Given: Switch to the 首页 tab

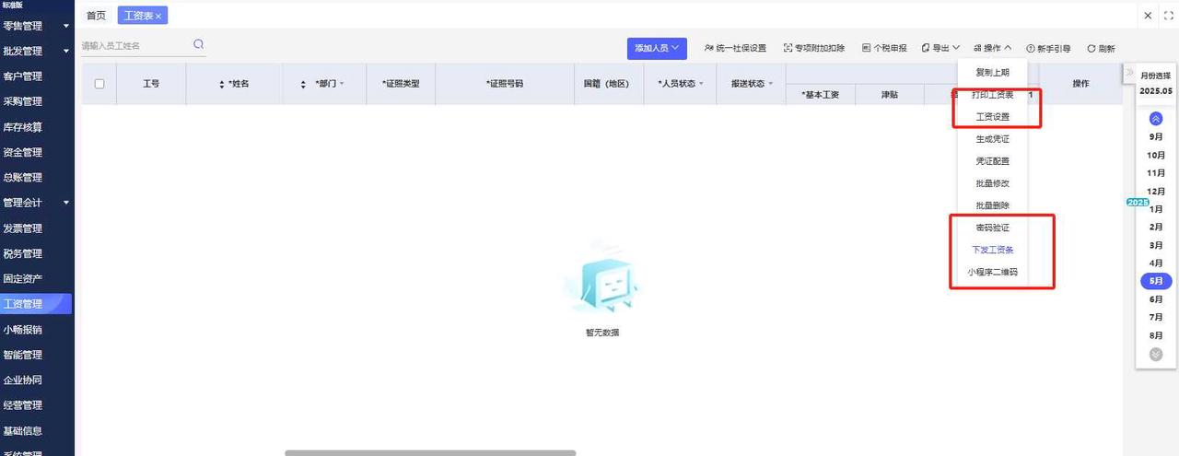Looking at the screenshot, I should pos(96,16).
